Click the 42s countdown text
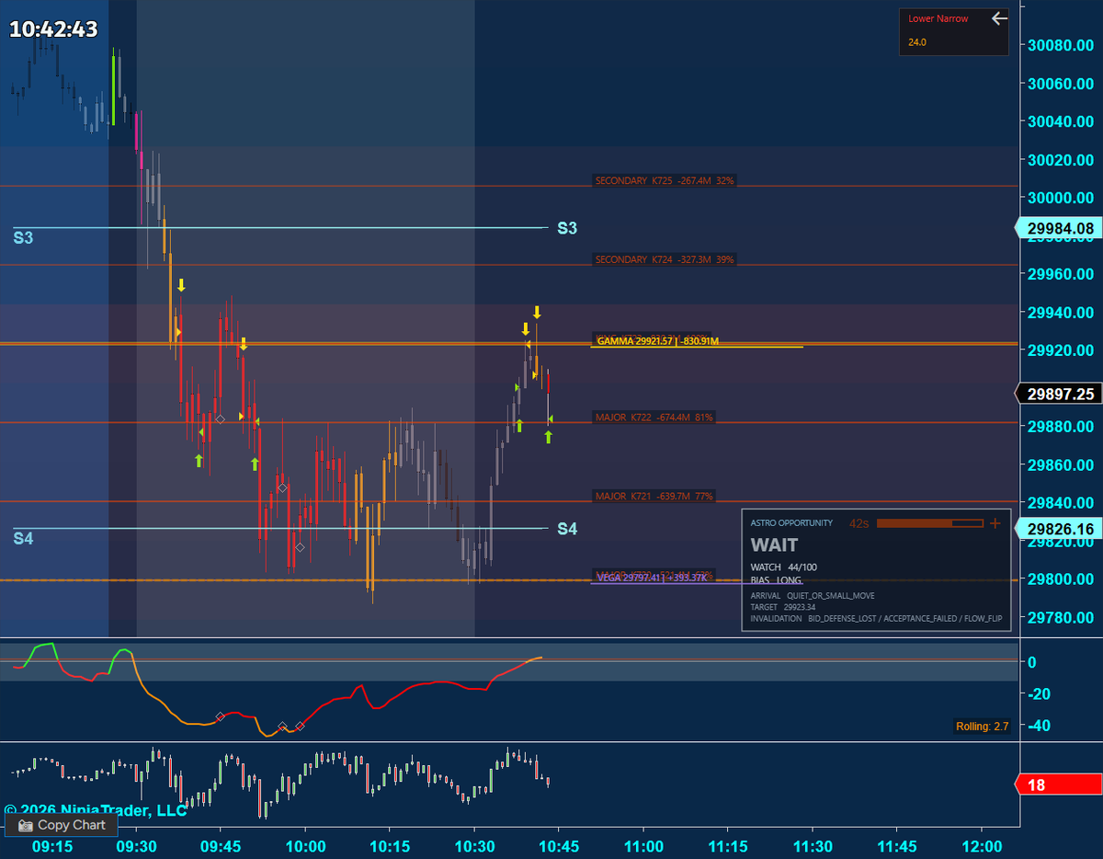 [x=859, y=523]
